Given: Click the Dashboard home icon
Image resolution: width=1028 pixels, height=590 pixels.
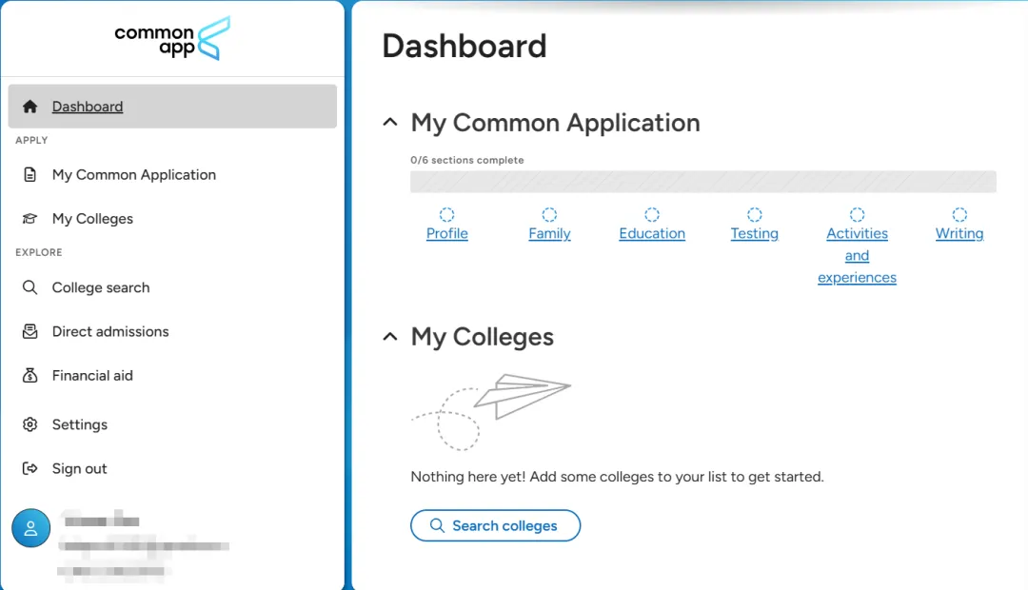Looking at the screenshot, I should [x=30, y=107].
